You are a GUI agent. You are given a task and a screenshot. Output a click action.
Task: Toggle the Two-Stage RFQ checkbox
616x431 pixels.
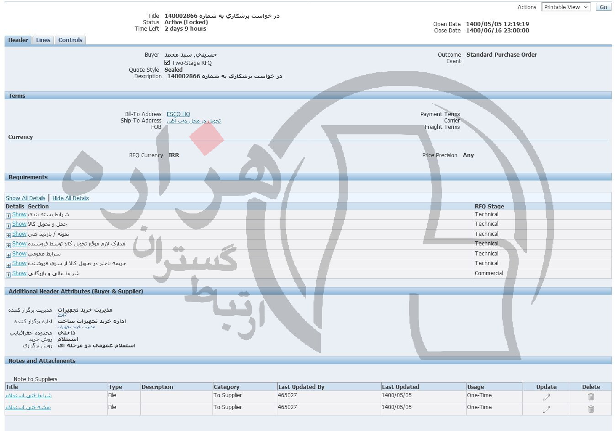click(x=167, y=63)
